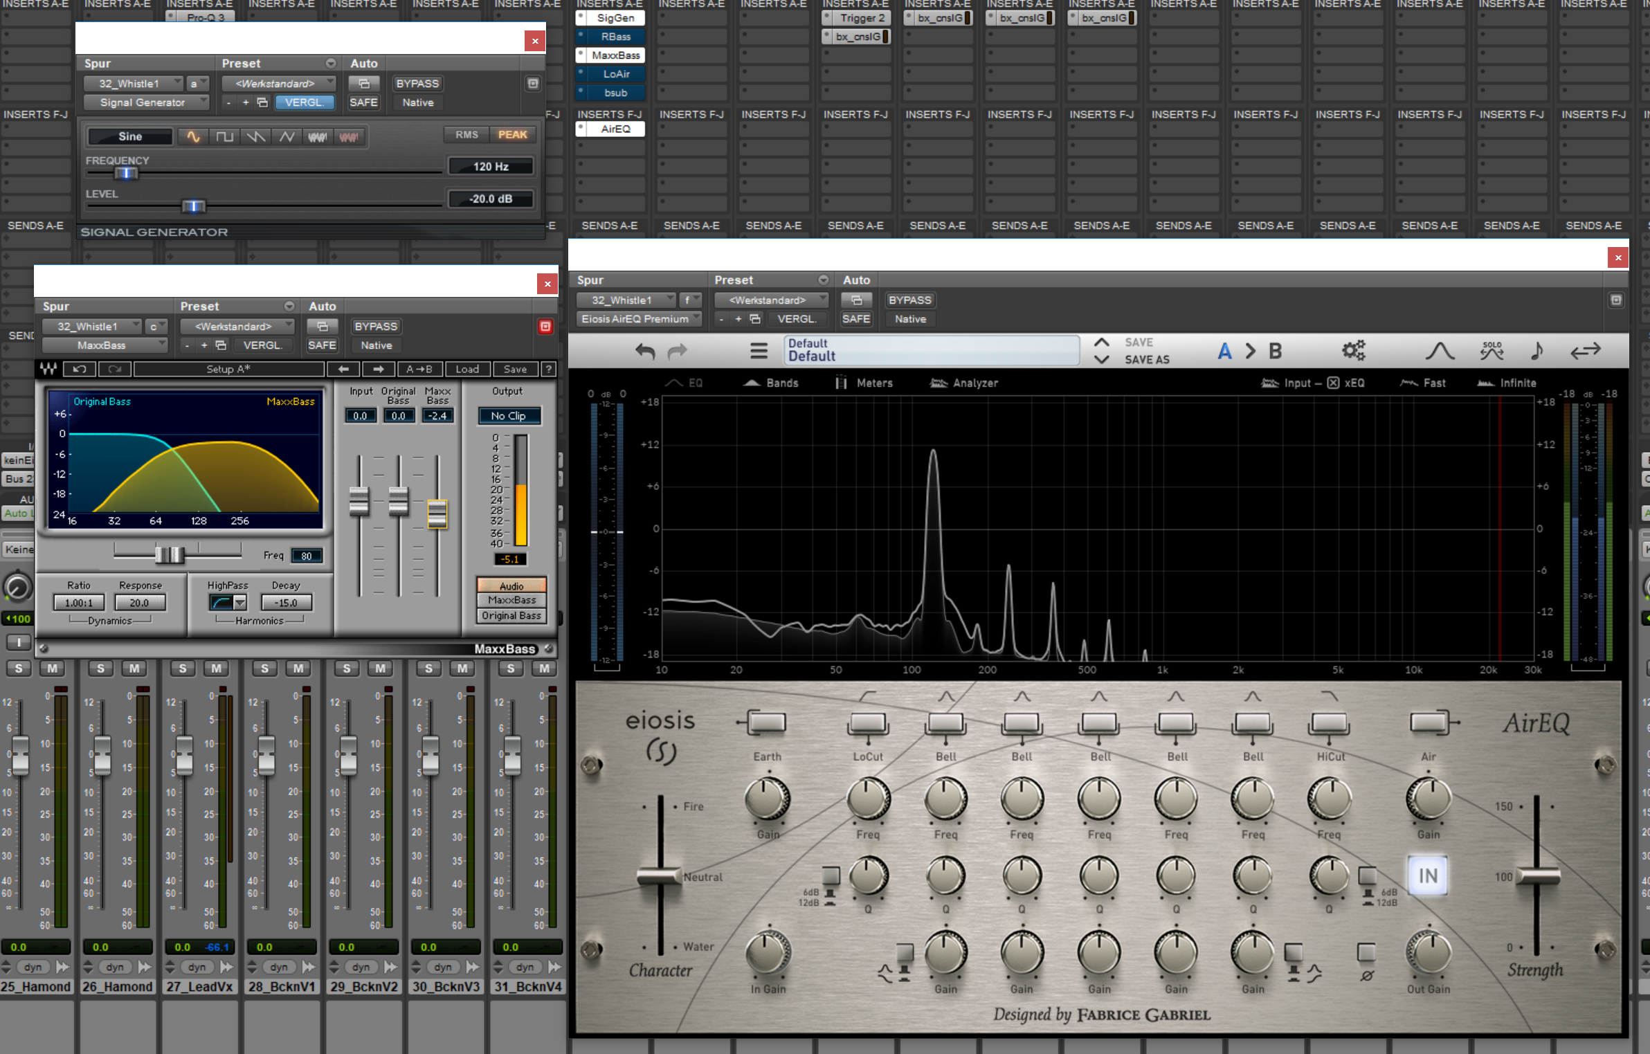Open the Signal Generator preset dropdown

coord(278,84)
